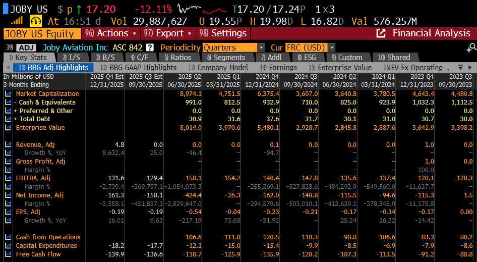Switch to the ESG tab
Screen dimensions: 477x262
coord(308,58)
